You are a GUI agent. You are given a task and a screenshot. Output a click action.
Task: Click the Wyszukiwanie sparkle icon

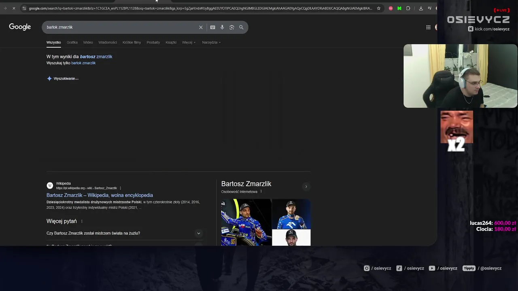(x=49, y=78)
